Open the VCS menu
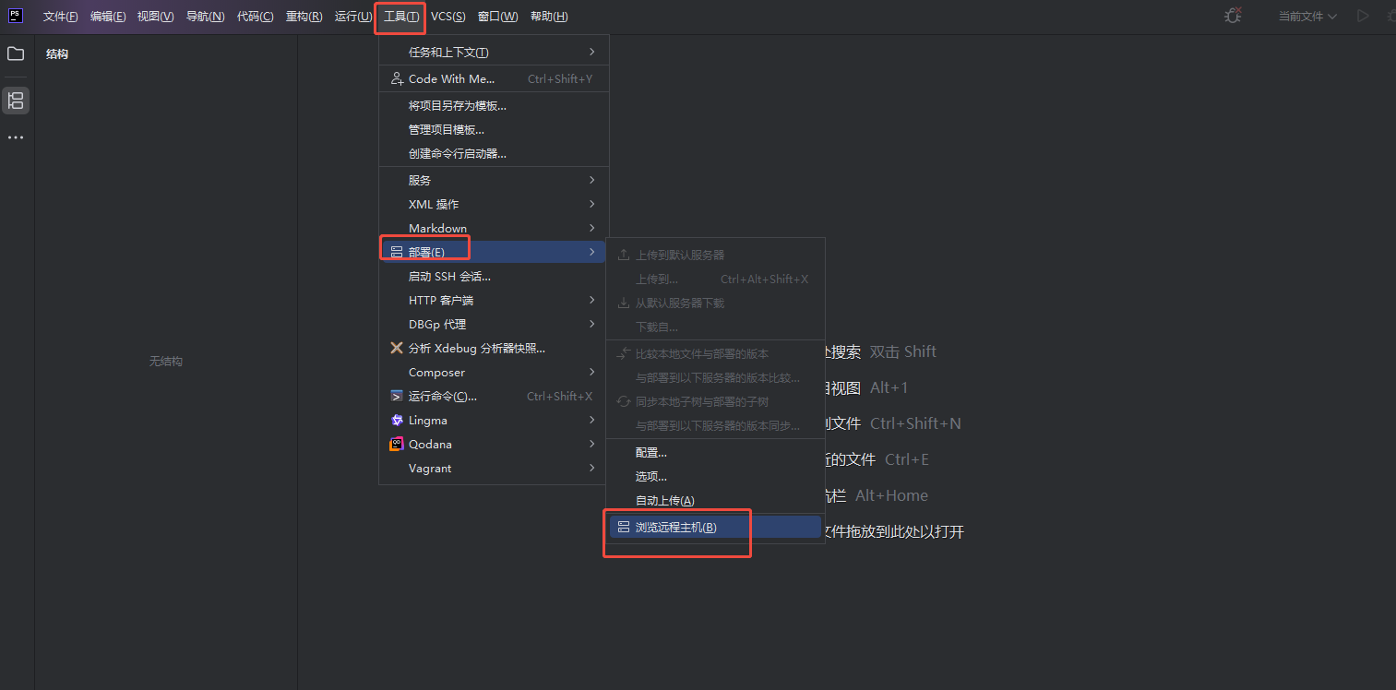The width and height of the screenshot is (1396, 690). point(448,17)
